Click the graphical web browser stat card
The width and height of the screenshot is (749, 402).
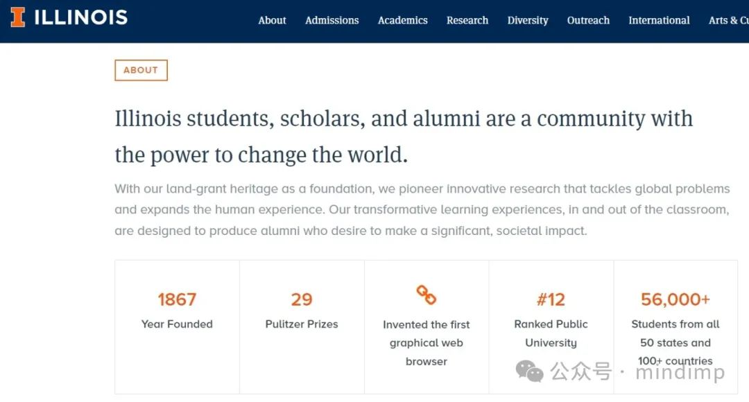426,326
